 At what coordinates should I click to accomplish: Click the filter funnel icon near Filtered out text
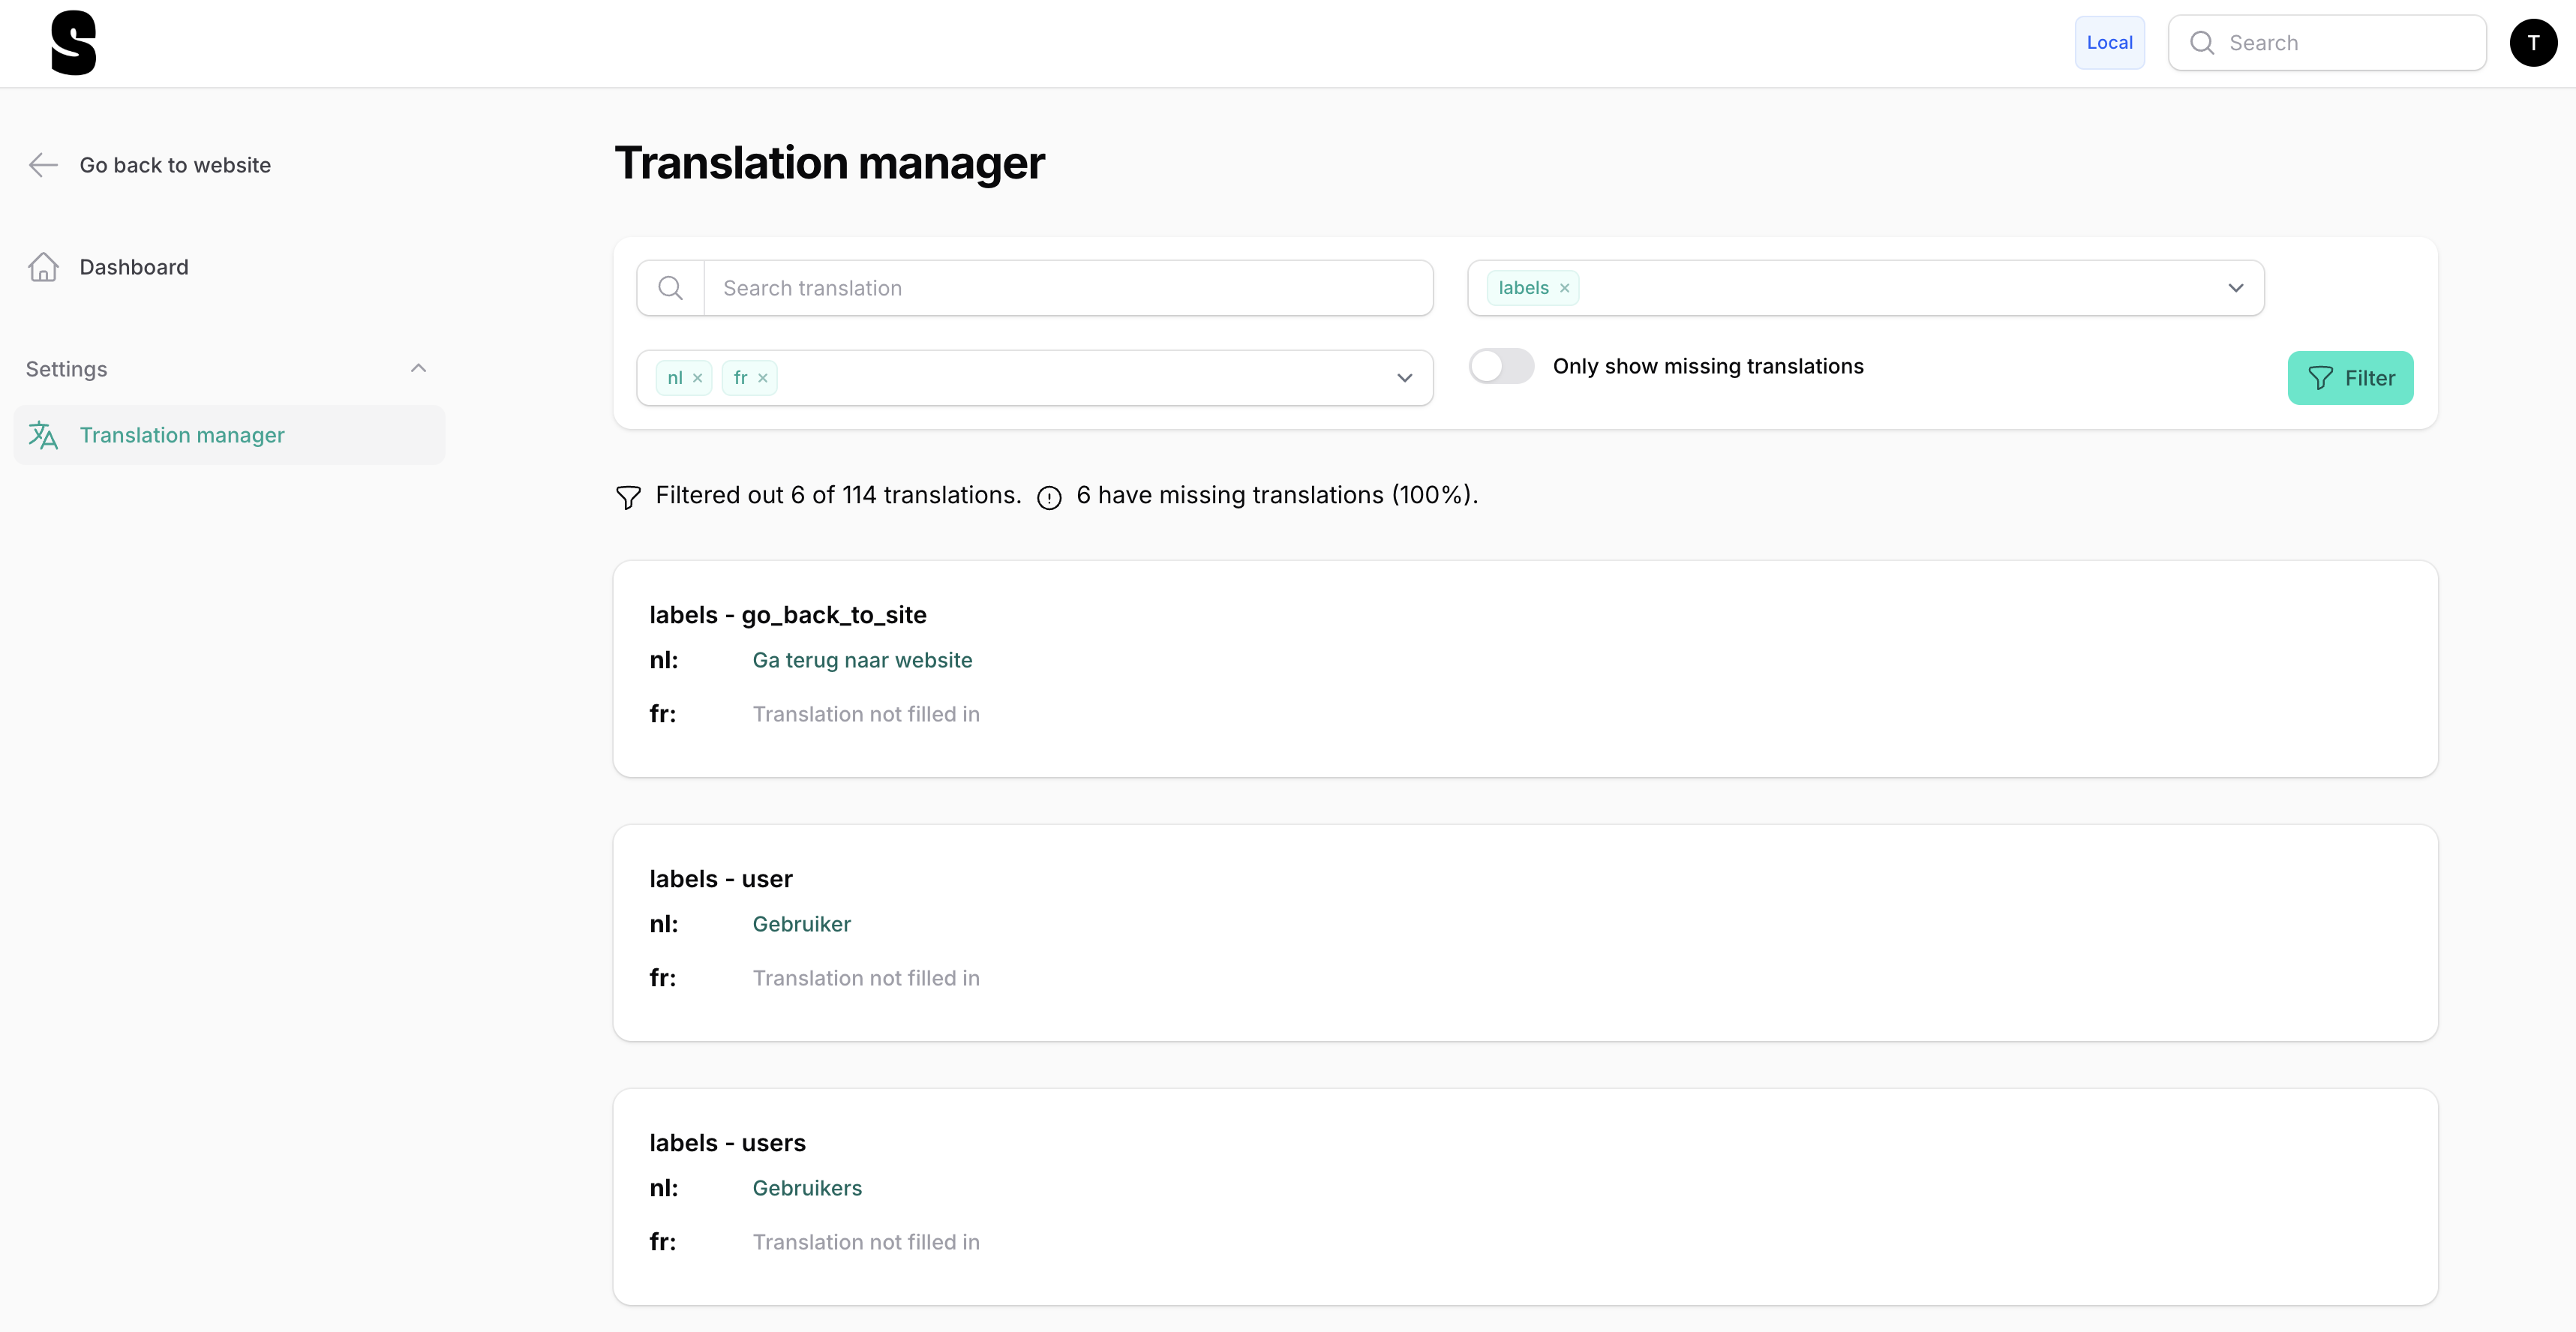(628, 496)
